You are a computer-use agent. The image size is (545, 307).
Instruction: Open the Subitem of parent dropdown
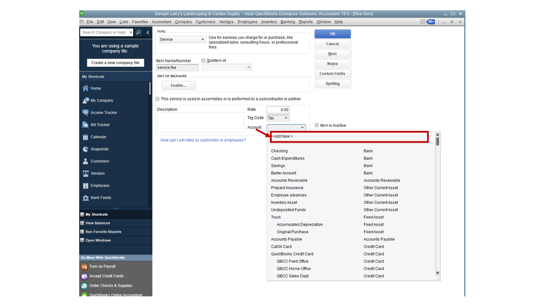click(226, 67)
